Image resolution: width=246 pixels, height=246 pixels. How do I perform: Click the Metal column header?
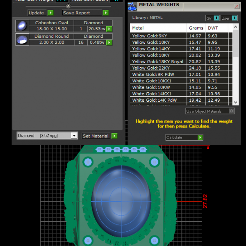coord(138,28)
